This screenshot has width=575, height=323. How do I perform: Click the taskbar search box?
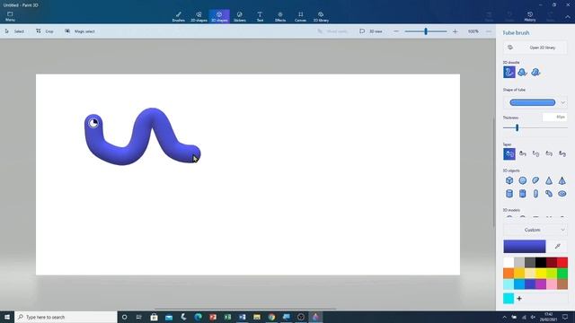click(66, 317)
